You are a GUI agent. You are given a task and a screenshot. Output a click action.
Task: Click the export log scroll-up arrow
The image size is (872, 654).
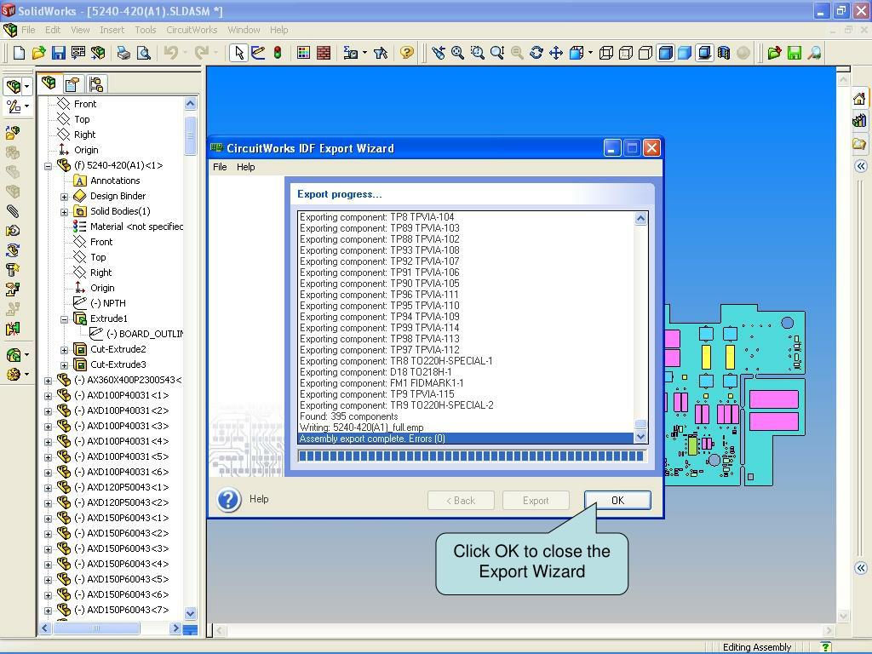640,219
